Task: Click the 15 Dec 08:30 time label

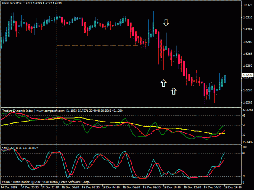Action: pos(152,188)
